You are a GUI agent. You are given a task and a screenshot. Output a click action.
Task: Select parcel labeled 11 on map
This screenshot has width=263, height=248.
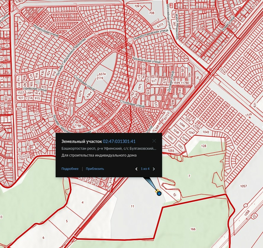click(133, 206)
